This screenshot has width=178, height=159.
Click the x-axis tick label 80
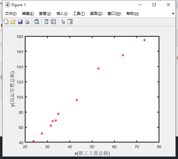pyautogui.click(x=159, y=147)
